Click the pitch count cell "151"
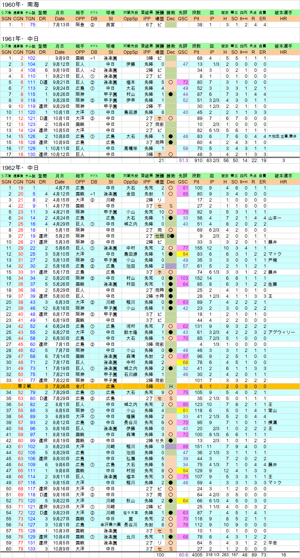Image resolution: width=300 pixels, height=558 pixels. coord(199,447)
